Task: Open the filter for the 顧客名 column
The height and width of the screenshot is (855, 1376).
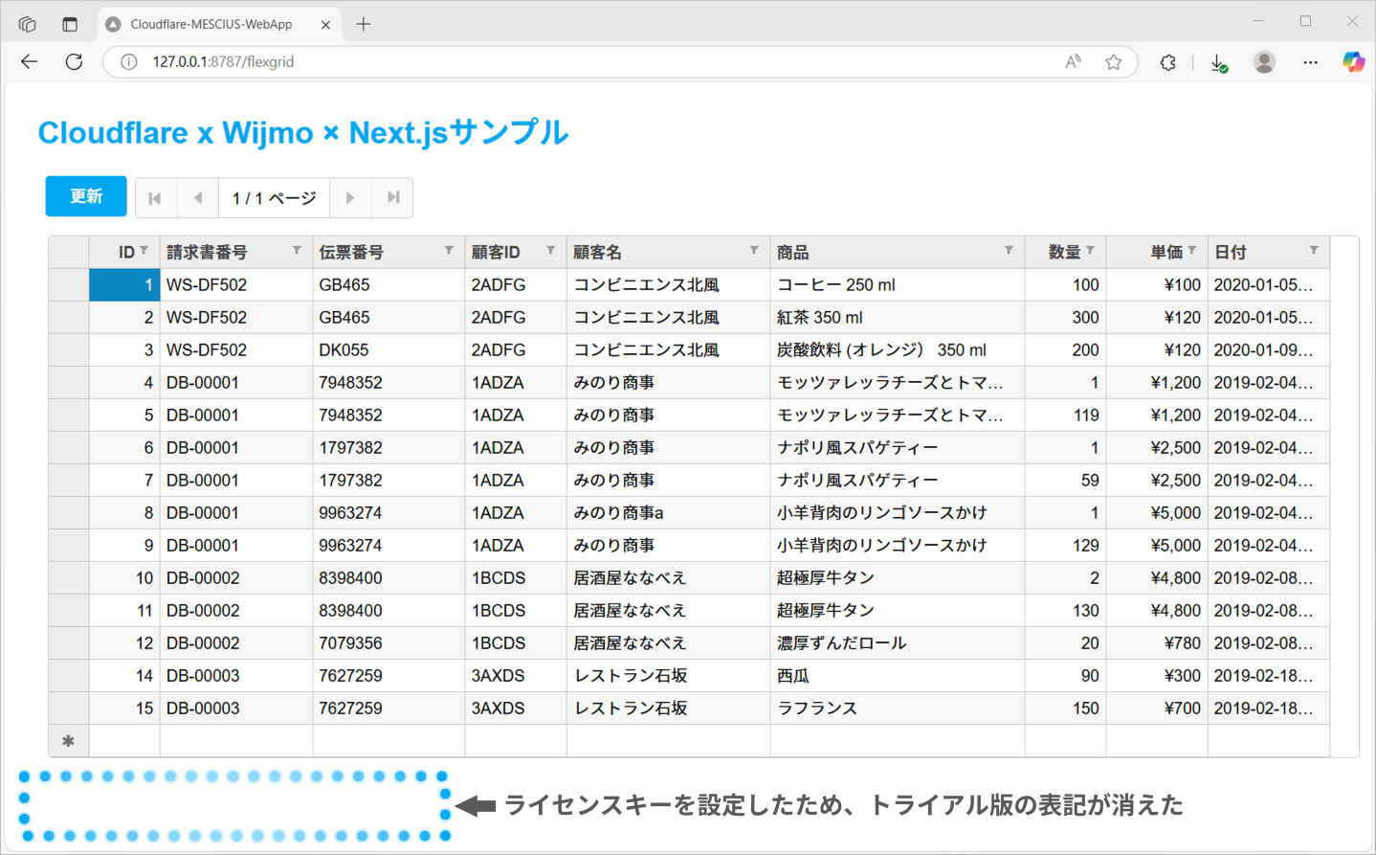Action: pos(754,251)
